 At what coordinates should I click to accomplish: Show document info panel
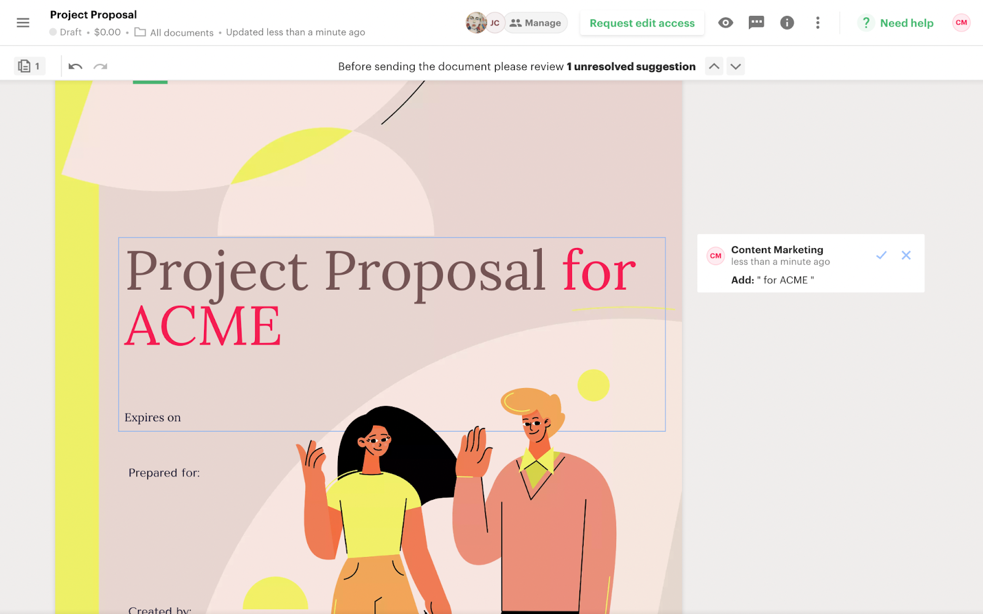787,23
